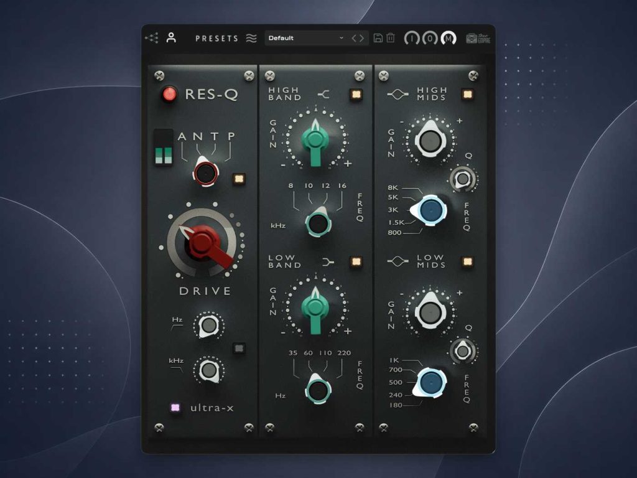The image size is (637, 478).
Task: Click the High Mids blue frequency knob
Action: click(430, 210)
